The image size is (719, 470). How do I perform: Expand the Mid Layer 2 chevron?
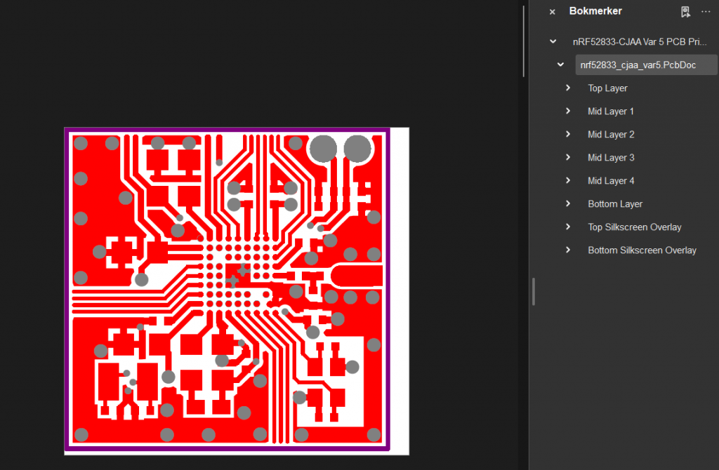click(x=568, y=135)
